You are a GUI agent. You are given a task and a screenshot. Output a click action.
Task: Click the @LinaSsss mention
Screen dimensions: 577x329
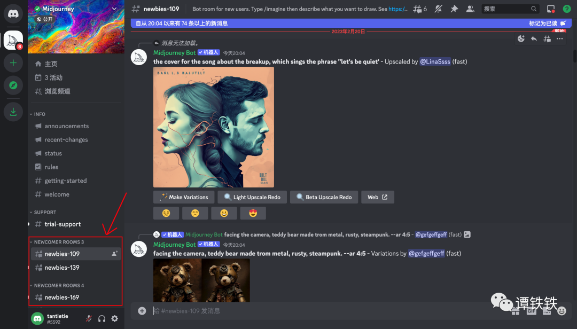(435, 61)
